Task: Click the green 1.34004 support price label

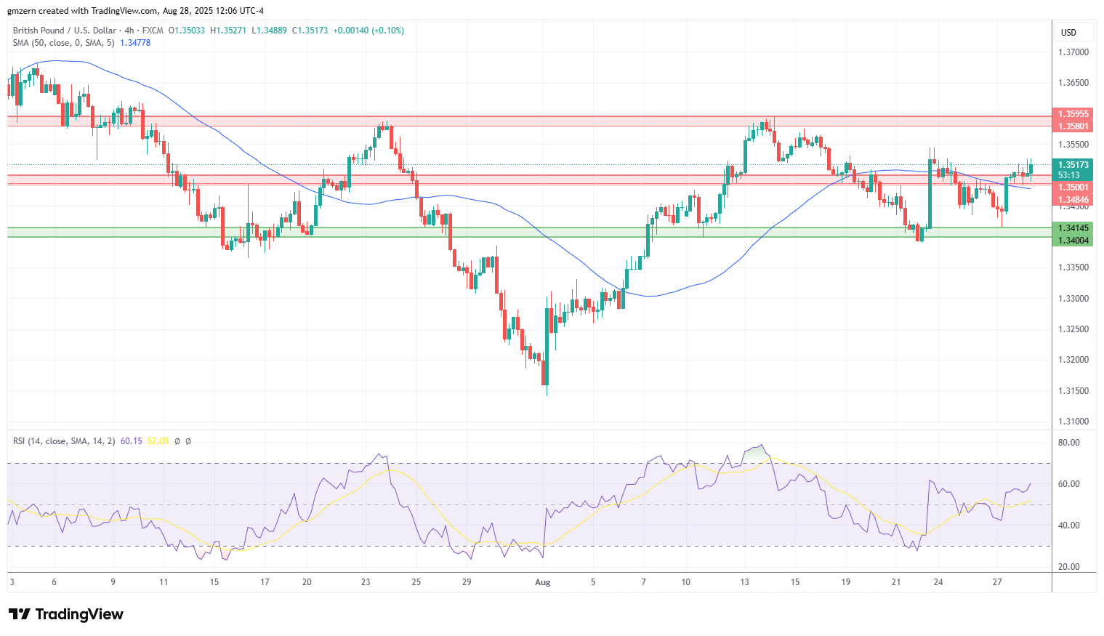Action: coord(1073,241)
